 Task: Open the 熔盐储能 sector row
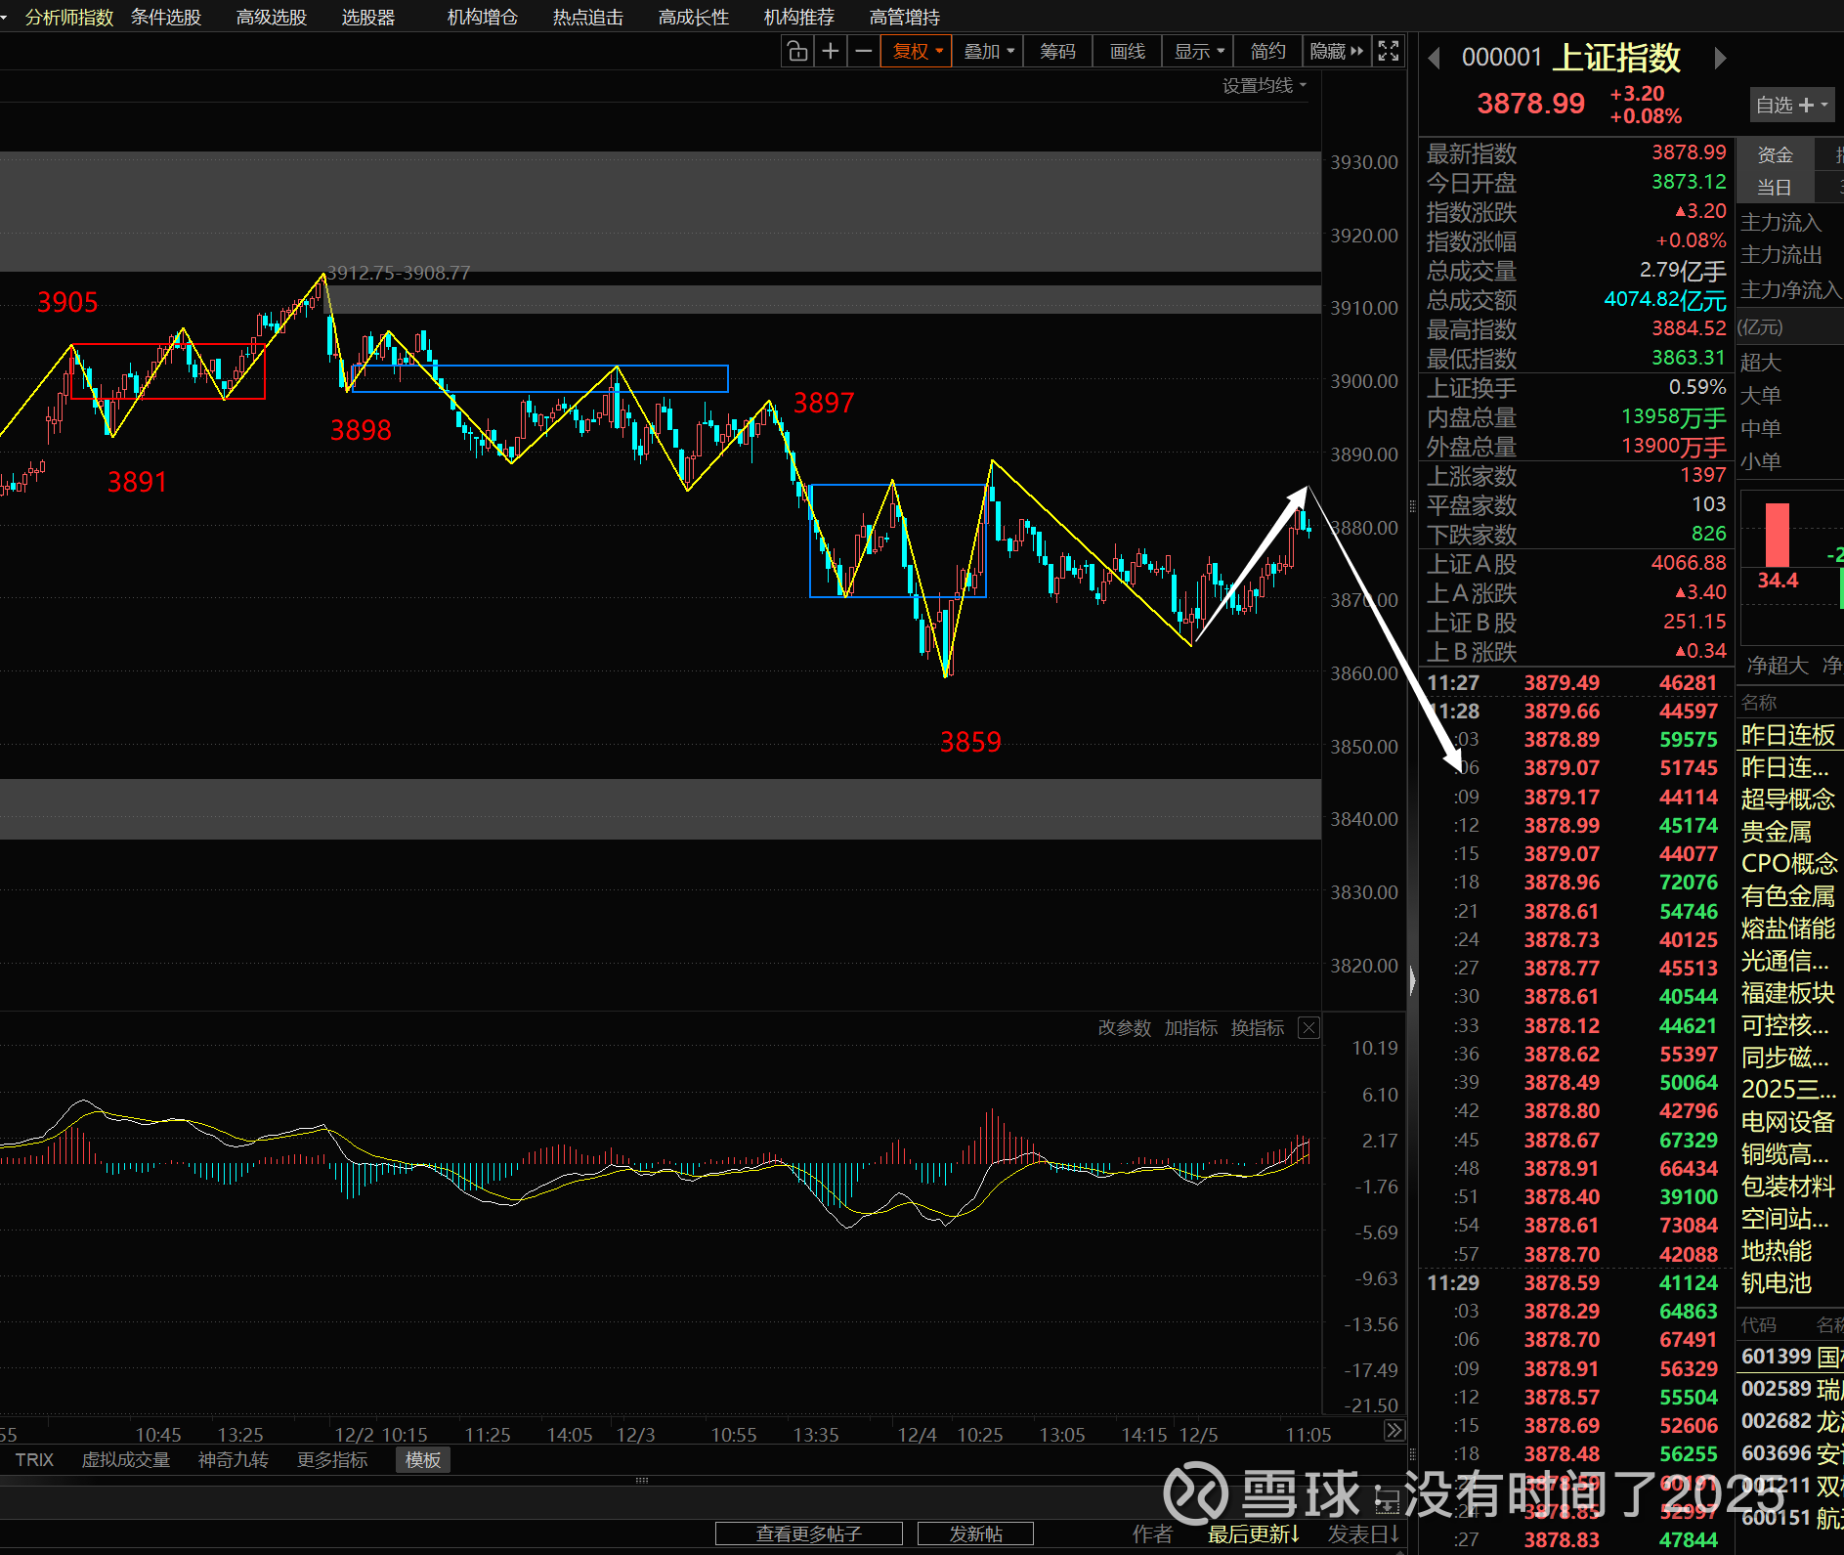1789,928
